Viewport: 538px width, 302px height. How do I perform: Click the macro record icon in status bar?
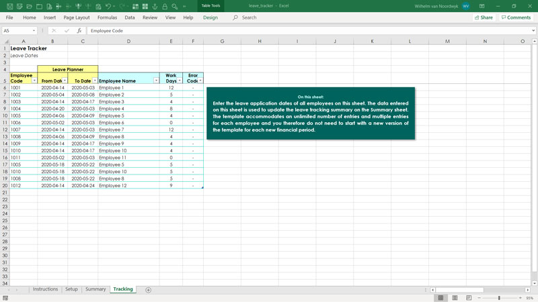pyautogui.click(x=5, y=298)
